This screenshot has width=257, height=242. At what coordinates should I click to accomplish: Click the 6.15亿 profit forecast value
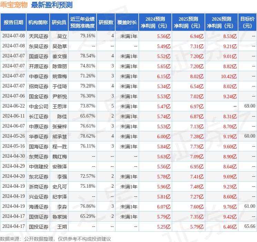164,76
